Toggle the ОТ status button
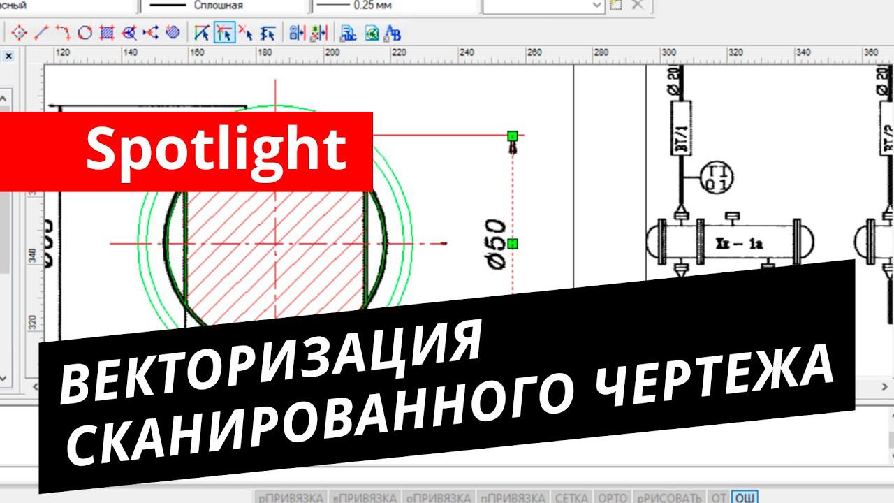 click(x=719, y=497)
